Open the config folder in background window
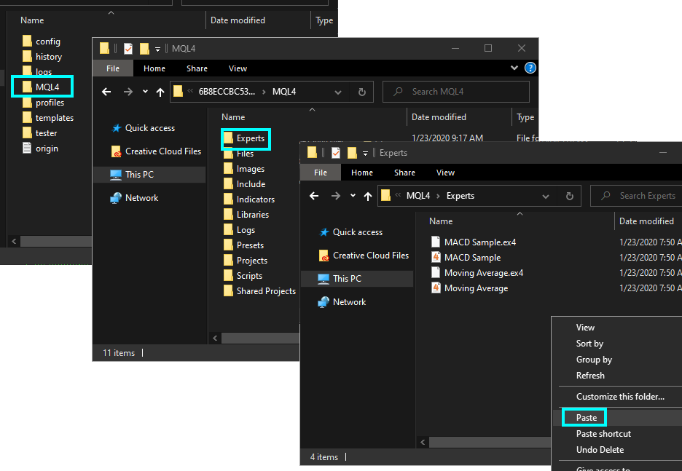This screenshot has height=471, width=682. (x=42, y=41)
